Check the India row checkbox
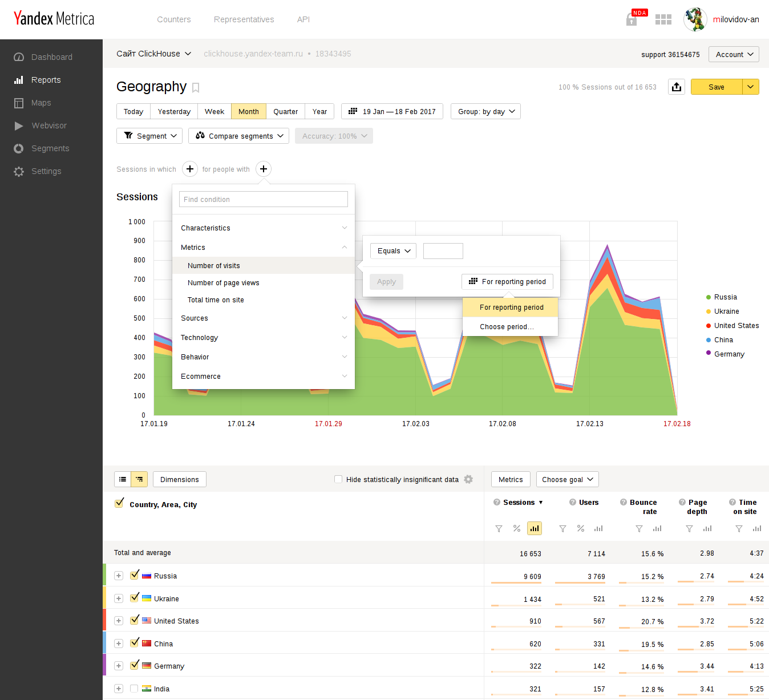 (134, 689)
